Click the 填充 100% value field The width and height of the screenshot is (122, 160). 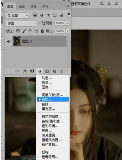60,31
